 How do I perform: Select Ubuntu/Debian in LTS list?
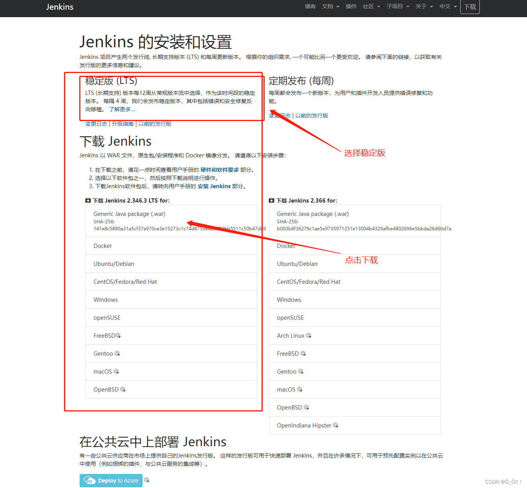(171, 264)
